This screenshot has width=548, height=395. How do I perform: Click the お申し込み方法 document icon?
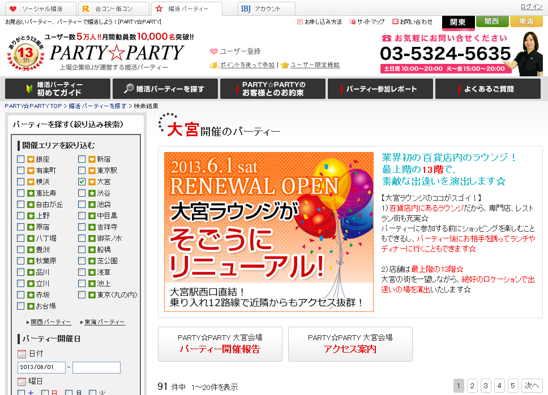pyautogui.click(x=300, y=21)
